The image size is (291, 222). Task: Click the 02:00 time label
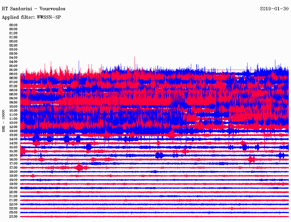(x=13, y=42)
